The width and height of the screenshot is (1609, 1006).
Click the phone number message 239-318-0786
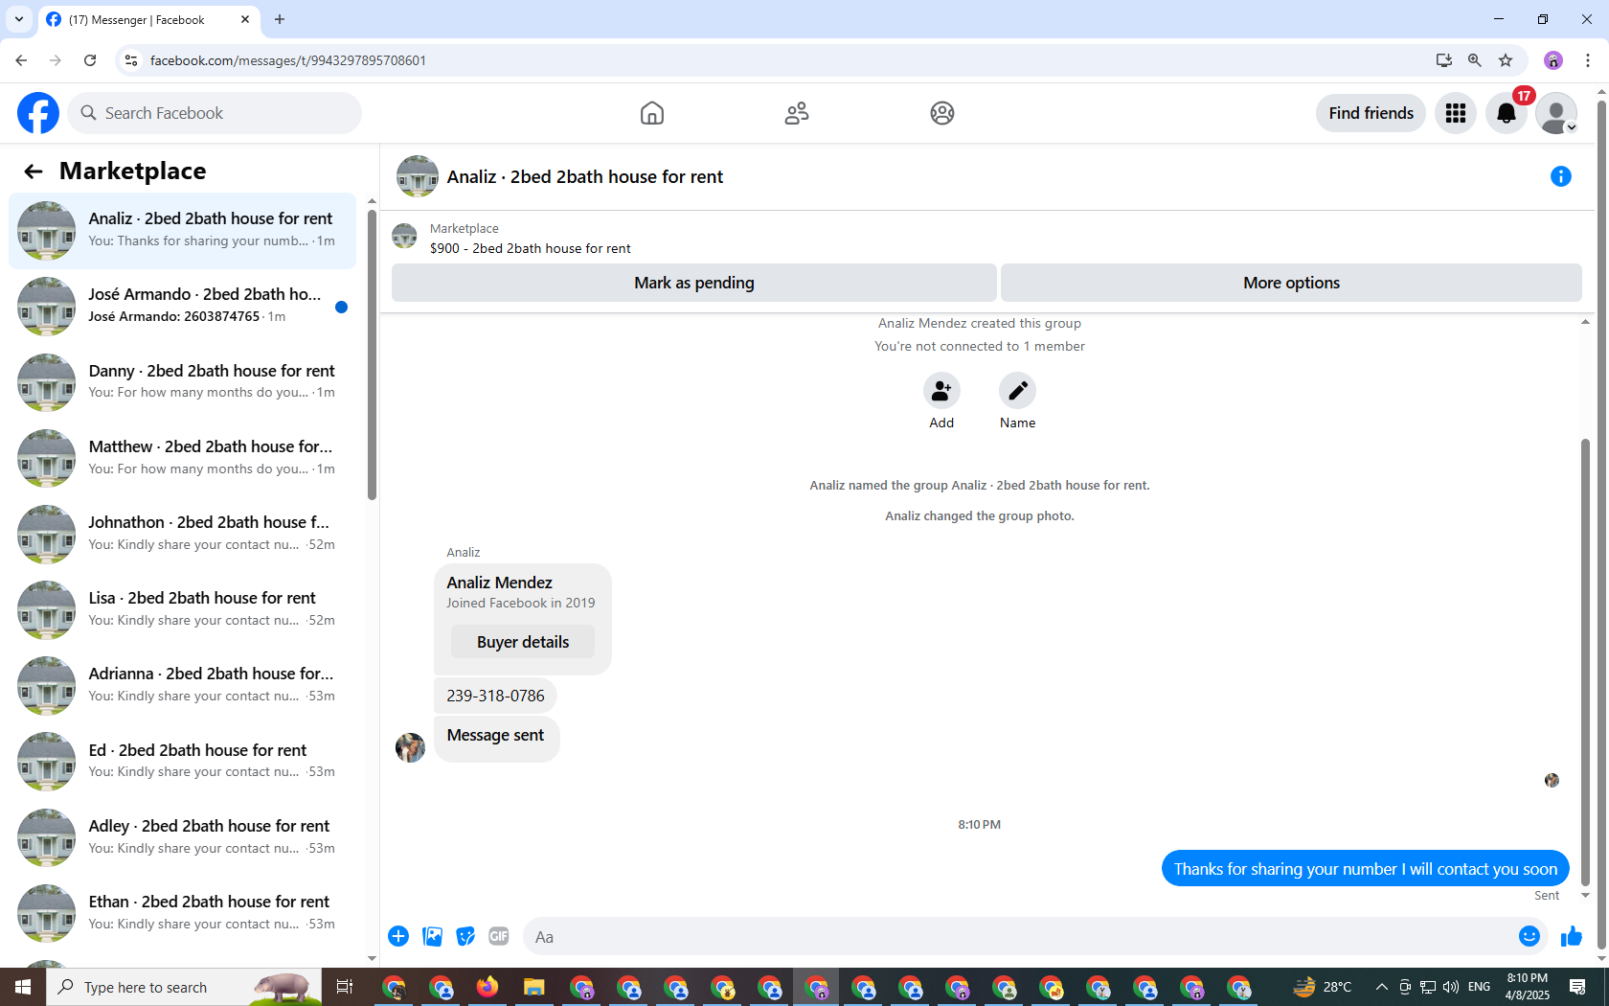[x=495, y=696]
